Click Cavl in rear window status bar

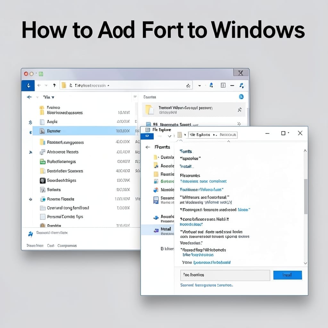(51, 246)
